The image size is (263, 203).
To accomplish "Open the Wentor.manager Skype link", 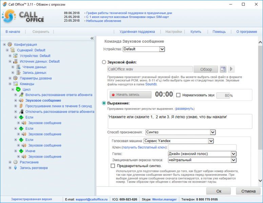I will pos(164,199).
